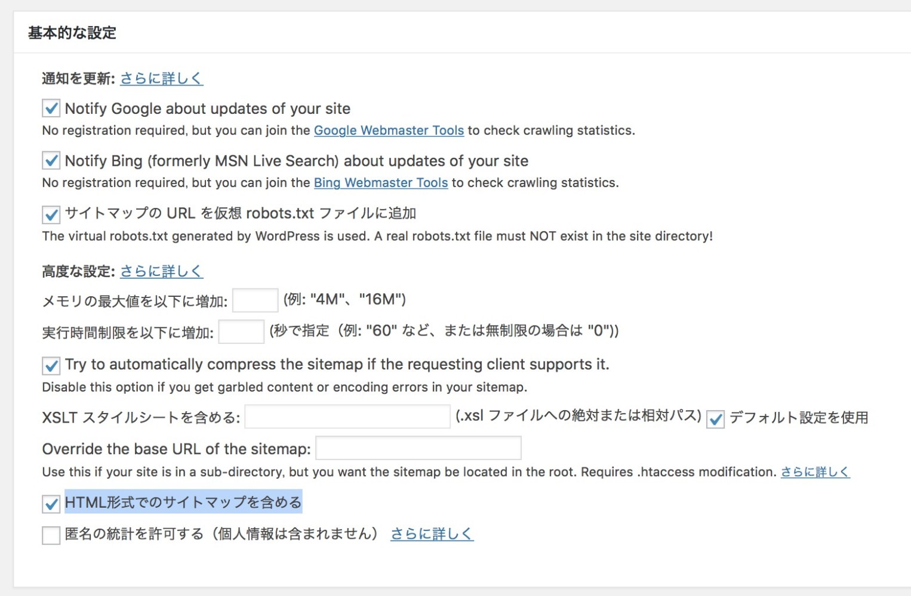Click the Notify Bing about updates label
This screenshot has height=596, width=911.
point(297,161)
